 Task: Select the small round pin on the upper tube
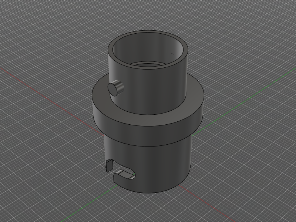coord(115,88)
